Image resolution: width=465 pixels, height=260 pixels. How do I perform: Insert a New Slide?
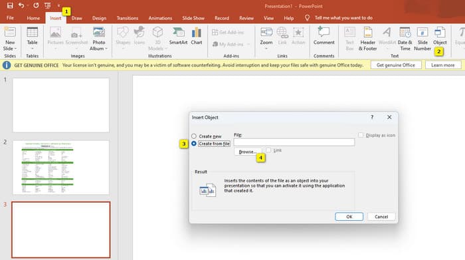coord(10,39)
